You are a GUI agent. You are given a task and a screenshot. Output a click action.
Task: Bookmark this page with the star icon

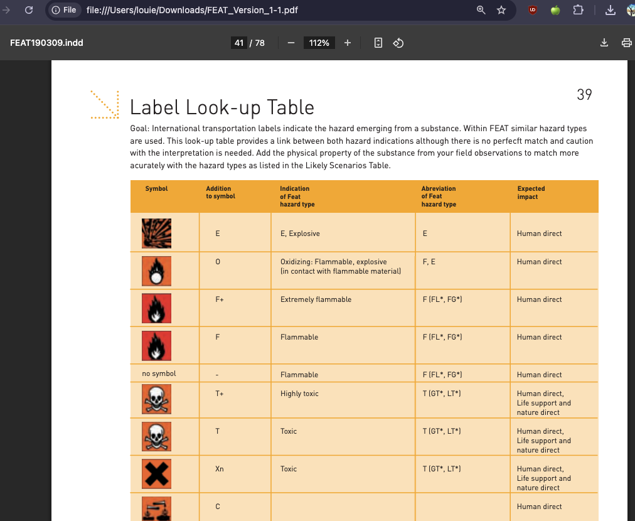point(501,10)
